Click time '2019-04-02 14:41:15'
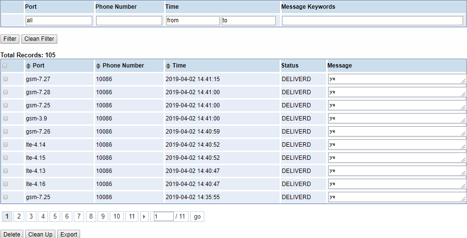The image size is (467, 238). pos(193,79)
